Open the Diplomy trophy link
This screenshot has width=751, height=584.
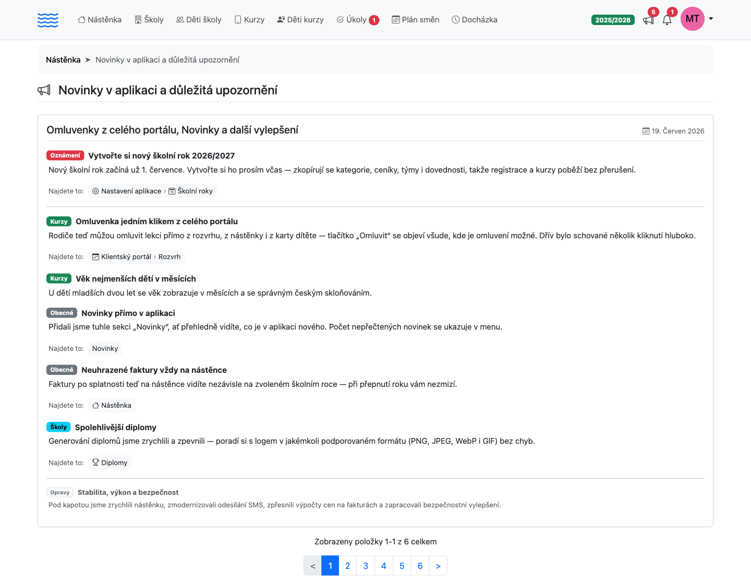(x=110, y=463)
